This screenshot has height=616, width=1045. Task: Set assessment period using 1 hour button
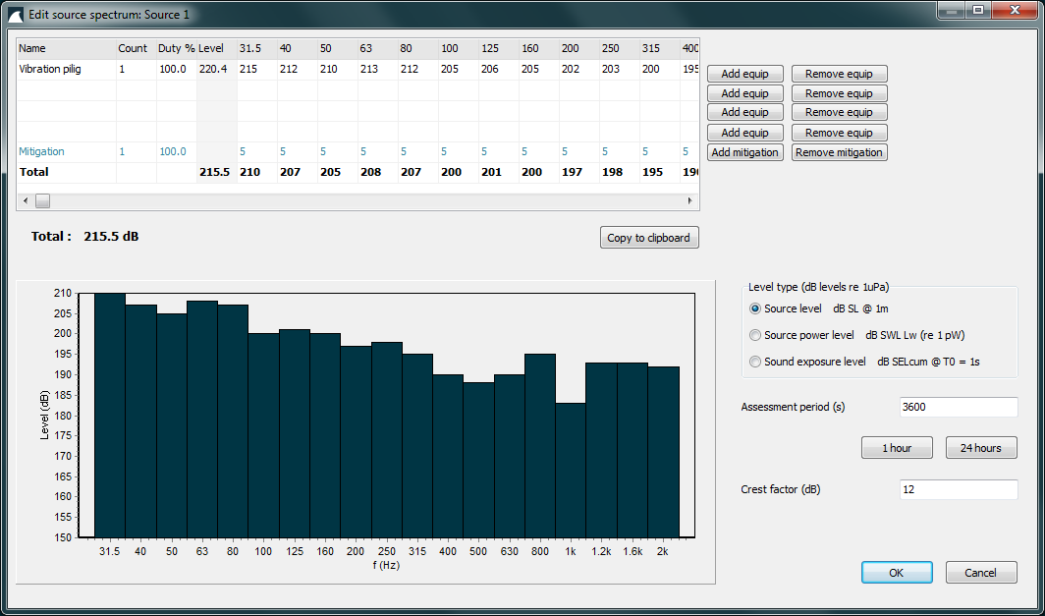pos(896,447)
